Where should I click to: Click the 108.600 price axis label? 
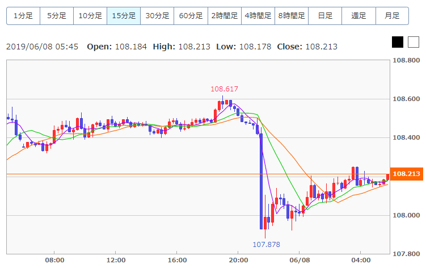coord(406,99)
